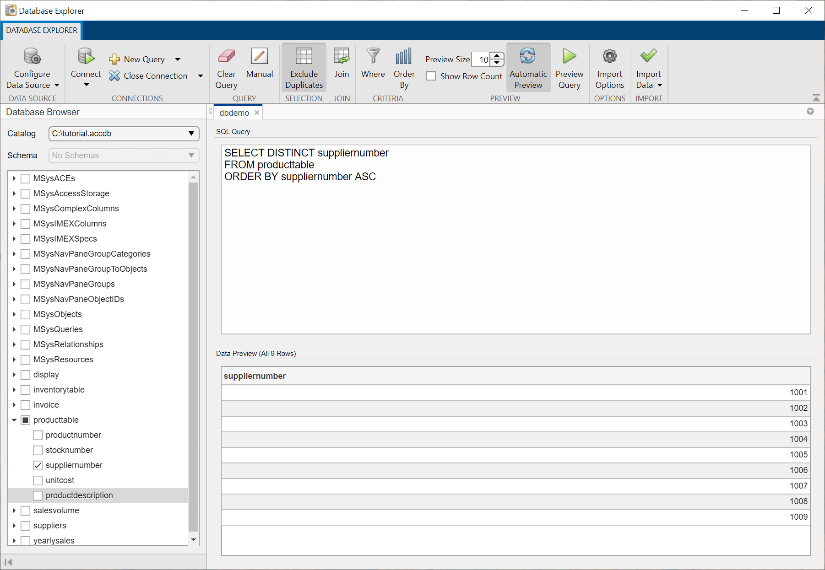Click the New Query plus icon

114,59
